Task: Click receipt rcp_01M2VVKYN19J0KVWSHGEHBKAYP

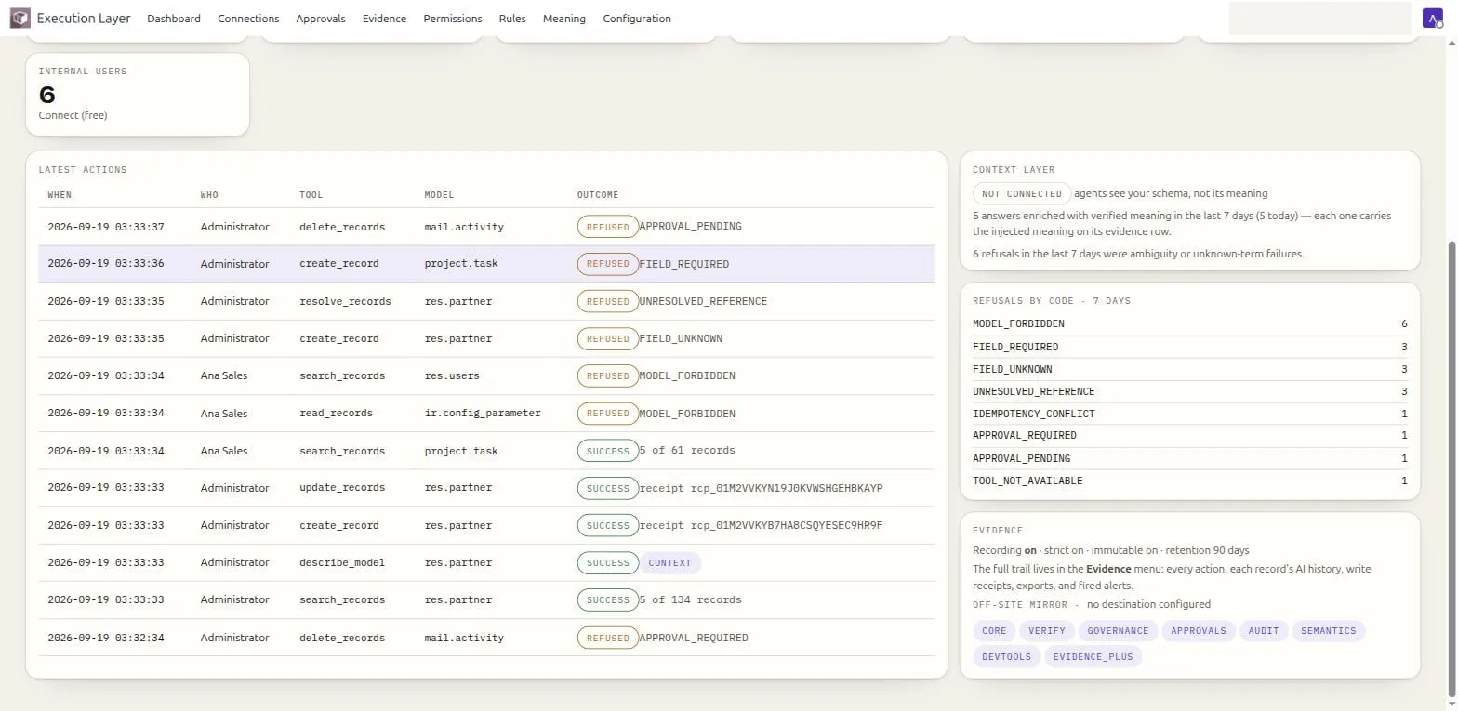Action: click(x=761, y=488)
